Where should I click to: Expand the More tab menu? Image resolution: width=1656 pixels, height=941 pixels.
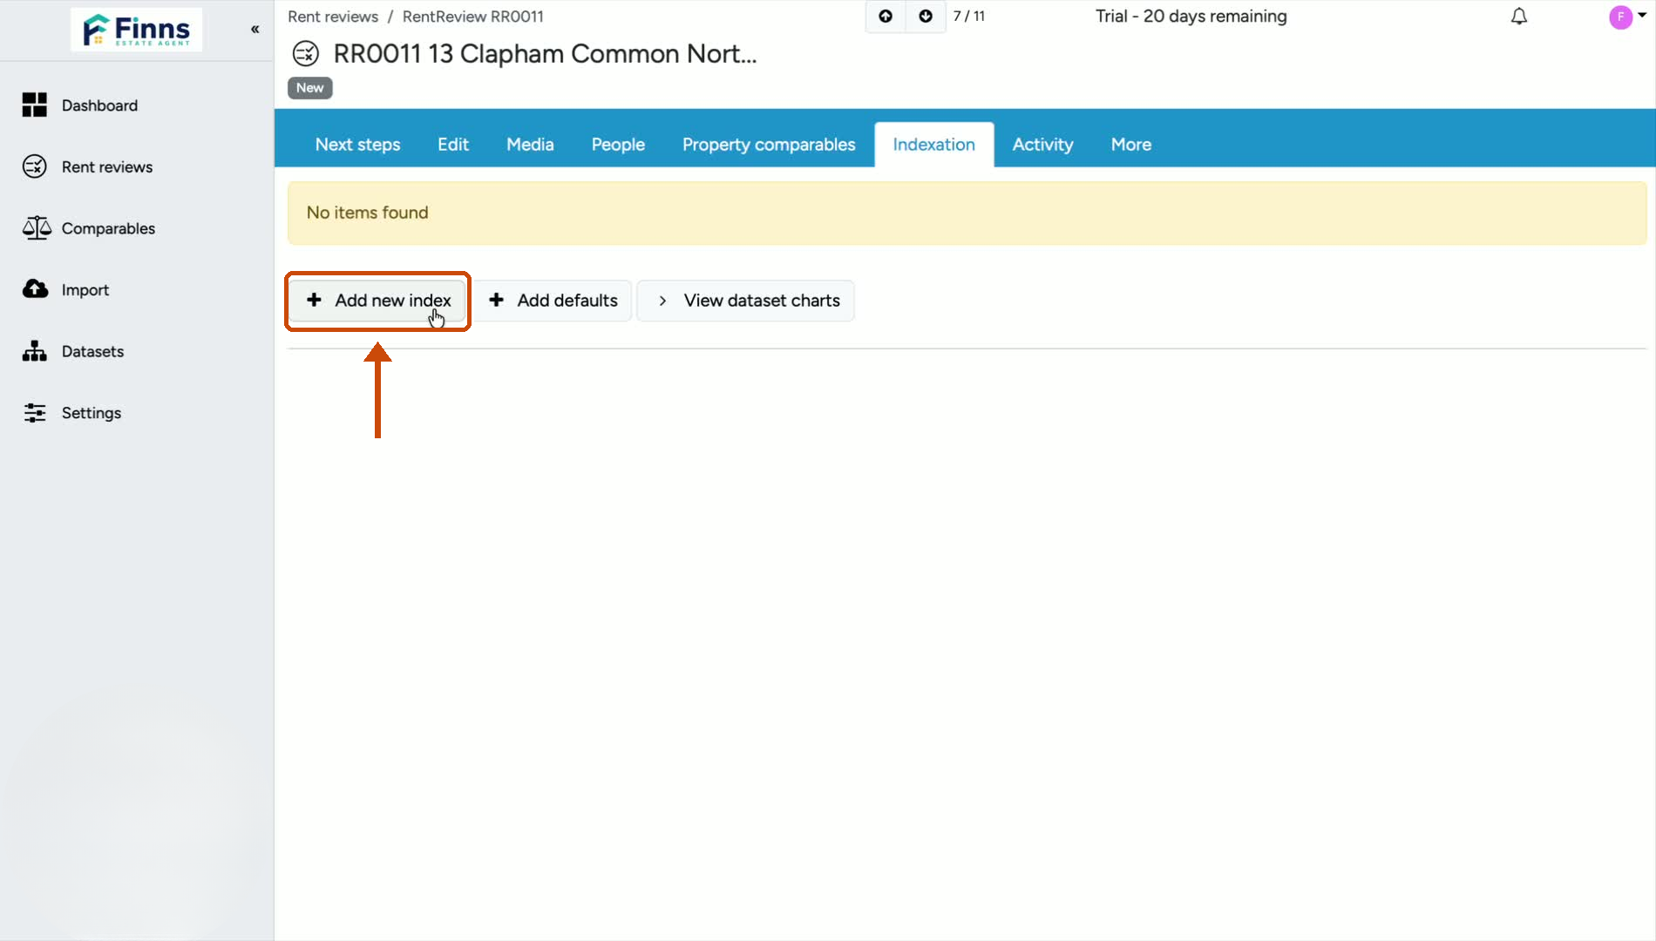pyautogui.click(x=1131, y=145)
